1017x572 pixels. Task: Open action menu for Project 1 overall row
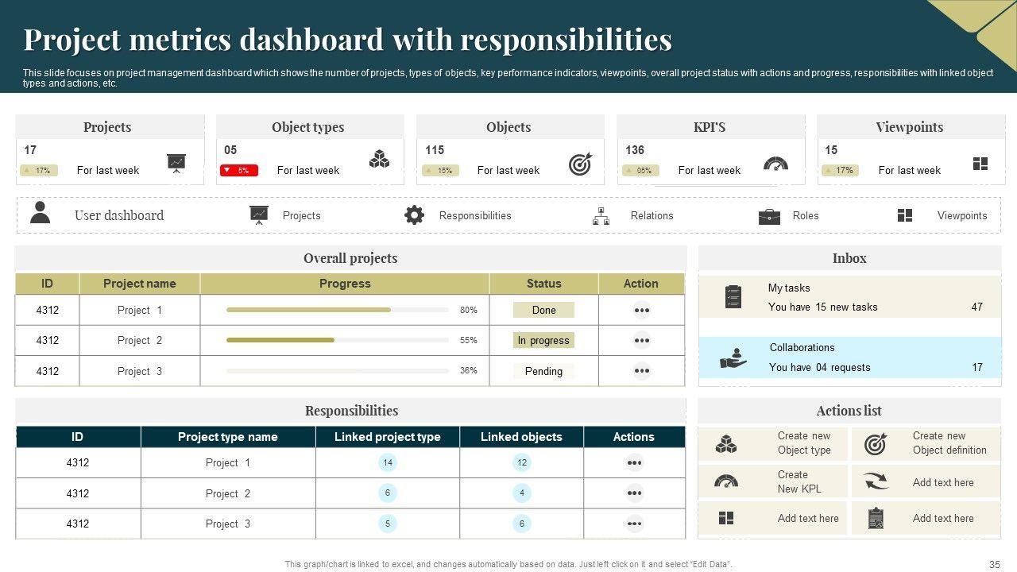coord(642,311)
